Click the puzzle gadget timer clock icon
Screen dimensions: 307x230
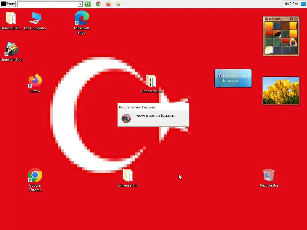tap(266, 19)
